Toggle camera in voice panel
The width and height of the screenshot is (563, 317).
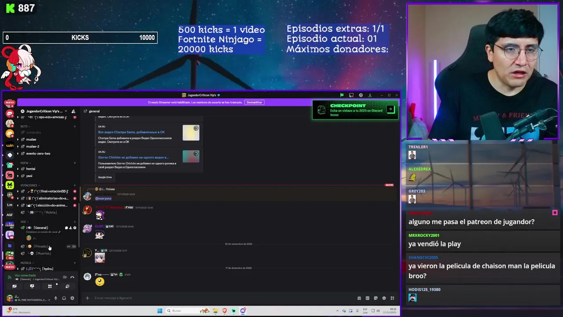15,286
